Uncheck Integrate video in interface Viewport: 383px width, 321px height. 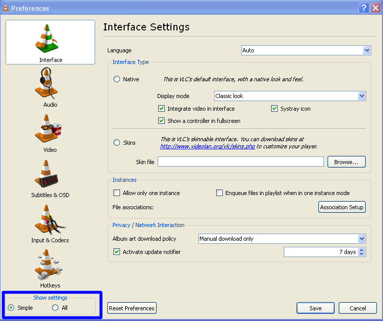[x=161, y=109]
